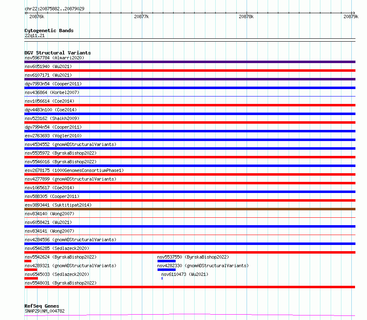Viewport: 367px width, 320px height.
Task: Click the chr22:20875882..20879029 coordinates text
Action: 54,9
